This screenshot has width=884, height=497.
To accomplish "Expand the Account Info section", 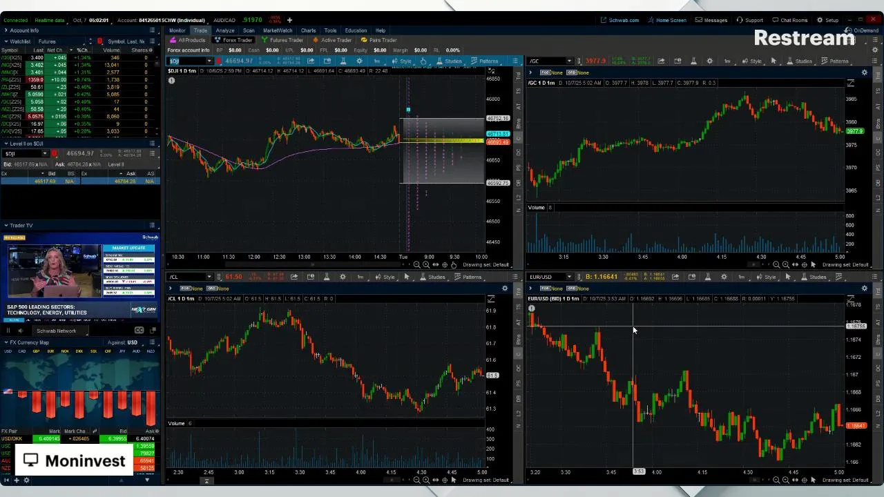I will [6, 30].
